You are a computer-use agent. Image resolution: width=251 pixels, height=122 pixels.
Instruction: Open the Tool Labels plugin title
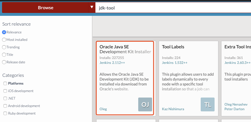(x=173, y=47)
